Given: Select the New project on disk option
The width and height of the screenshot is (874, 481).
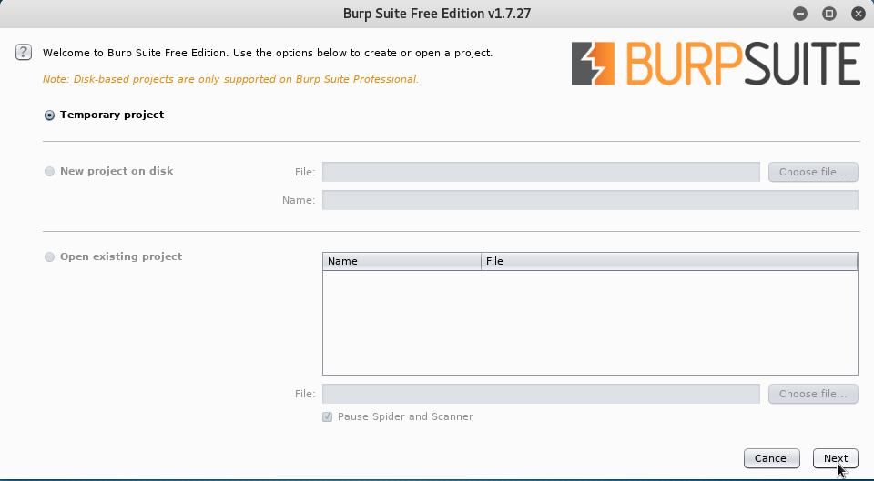Looking at the screenshot, I should pyautogui.click(x=49, y=171).
